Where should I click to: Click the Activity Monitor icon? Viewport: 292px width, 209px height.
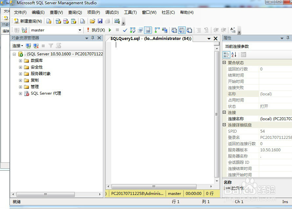point(117,21)
